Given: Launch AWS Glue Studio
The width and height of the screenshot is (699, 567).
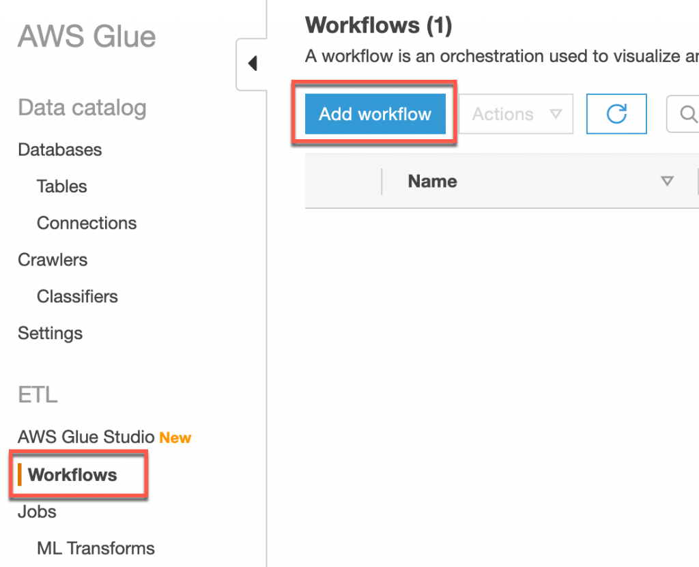Looking at the screenshot, I should pos(87,438).
